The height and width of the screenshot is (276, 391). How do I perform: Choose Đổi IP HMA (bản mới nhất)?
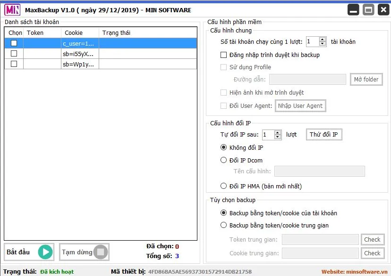coord(224,186)
